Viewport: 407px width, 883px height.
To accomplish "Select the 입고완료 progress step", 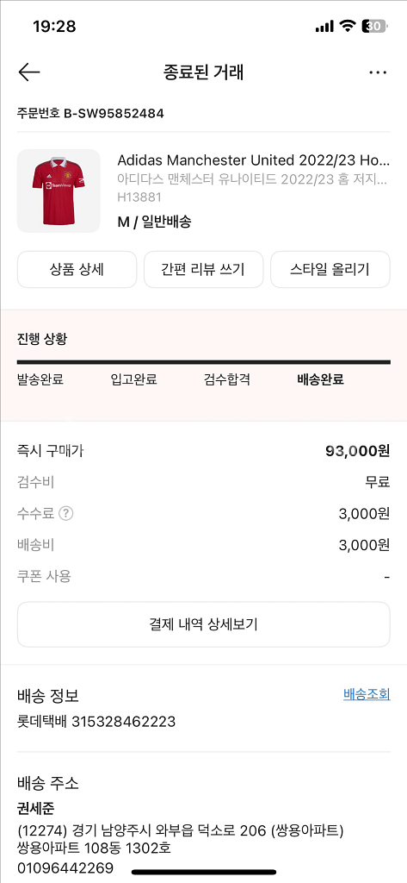I will [133, 379].
